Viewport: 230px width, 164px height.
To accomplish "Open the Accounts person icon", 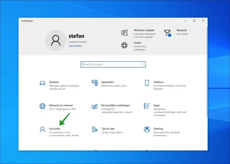I will coord(42,130).
